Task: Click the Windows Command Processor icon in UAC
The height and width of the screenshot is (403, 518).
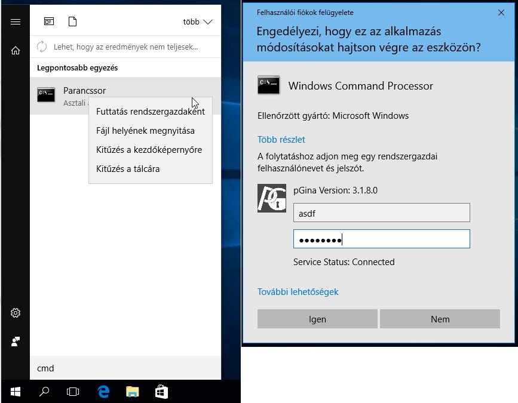Action: pyautogui.click(x=268, y=85)
